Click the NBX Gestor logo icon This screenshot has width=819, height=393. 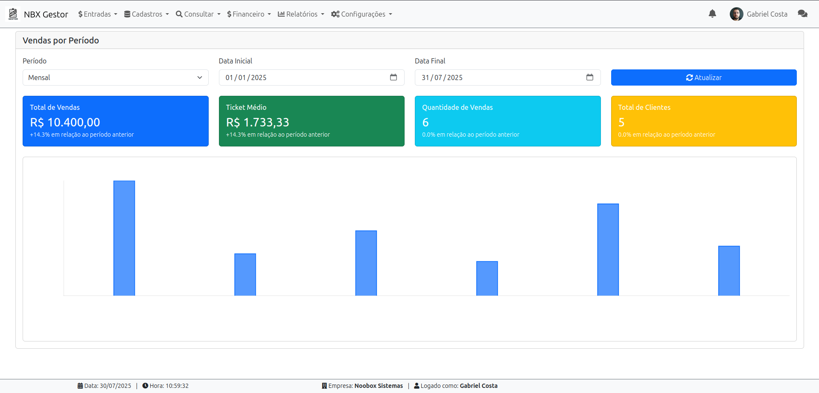coord(13,14)
